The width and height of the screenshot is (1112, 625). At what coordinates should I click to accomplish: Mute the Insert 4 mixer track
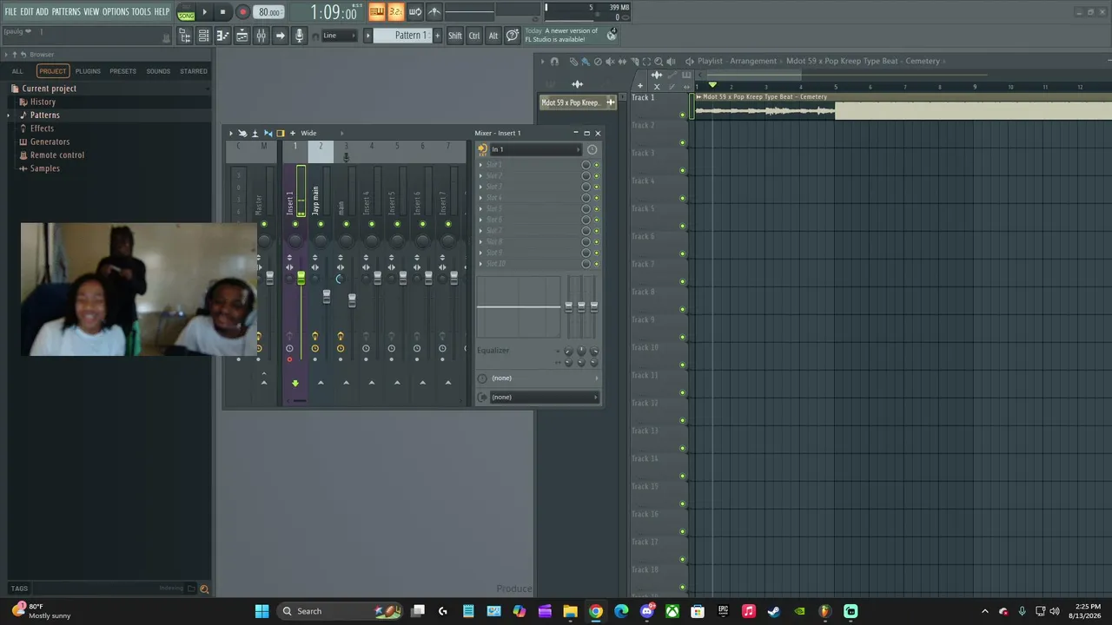(372, 225)
